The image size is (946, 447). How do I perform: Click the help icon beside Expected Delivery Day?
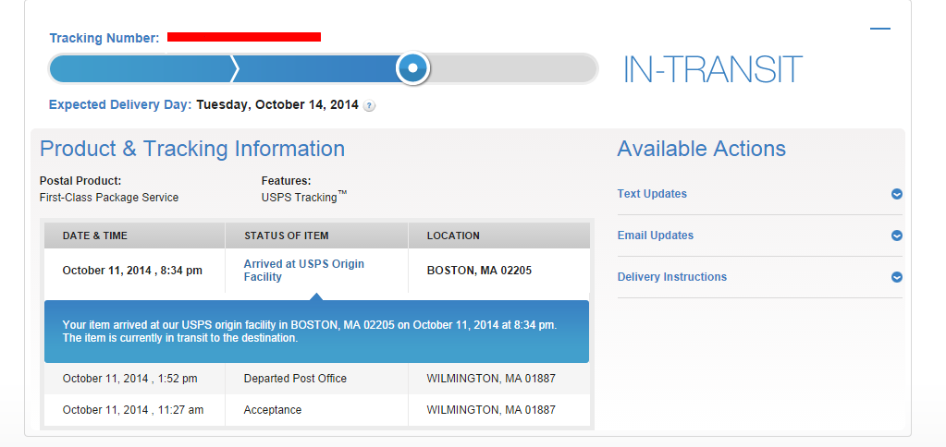pyautogui.click(x=370, y=106)
